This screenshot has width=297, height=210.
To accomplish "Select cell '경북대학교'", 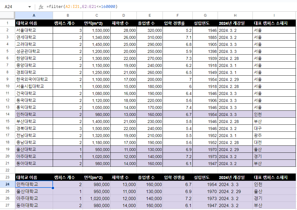I will point(34,128).
